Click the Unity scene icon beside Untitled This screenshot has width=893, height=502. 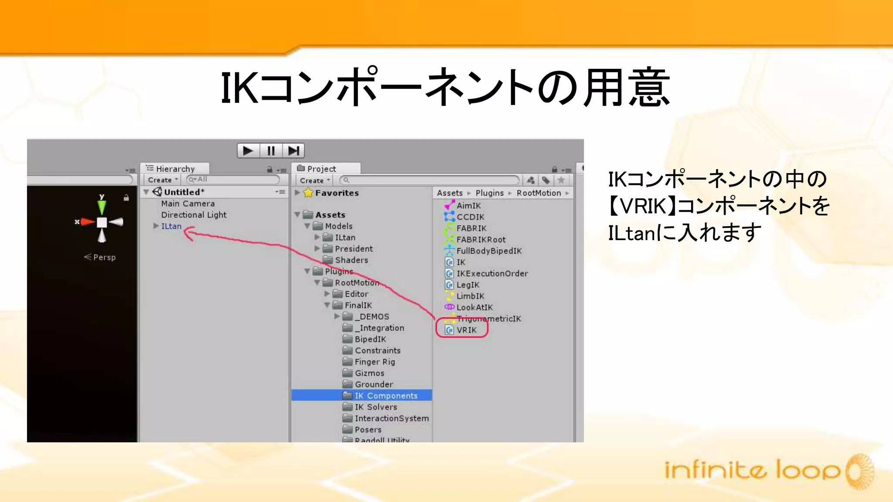[x=157, y=192]
